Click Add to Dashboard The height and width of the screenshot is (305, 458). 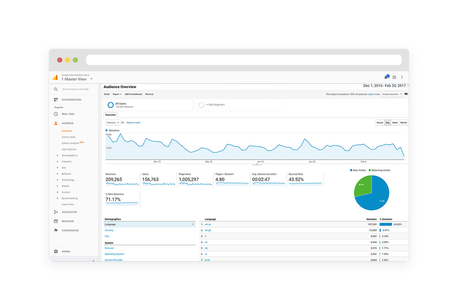134,94
